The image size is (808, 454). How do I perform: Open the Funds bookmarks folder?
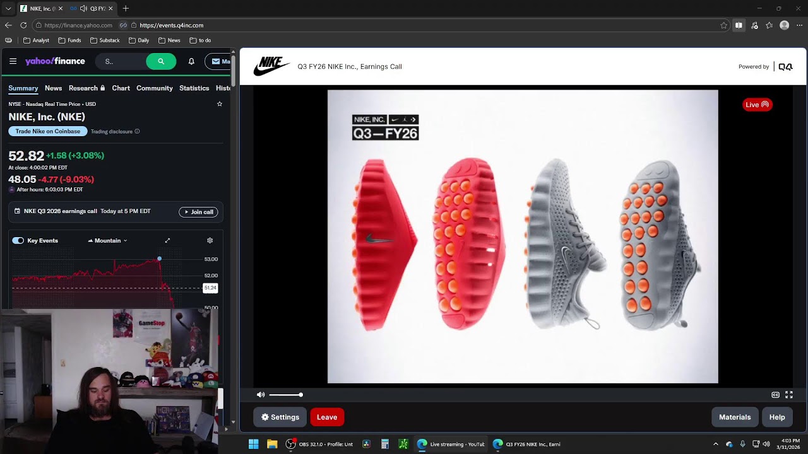pyautogui.click(x=69, y=40)
